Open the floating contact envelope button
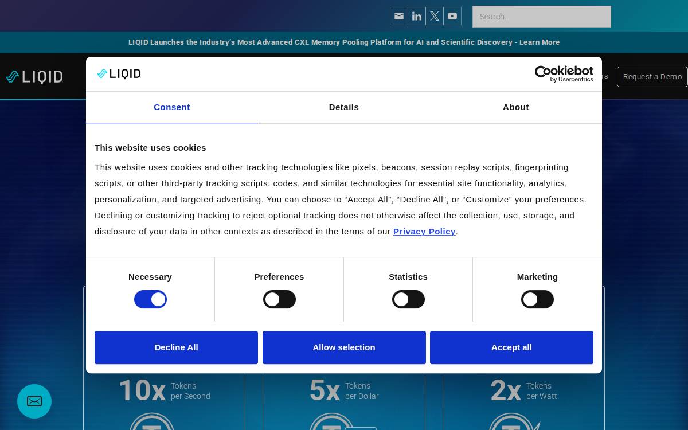 pyautogui.click(x=34, y=401)
